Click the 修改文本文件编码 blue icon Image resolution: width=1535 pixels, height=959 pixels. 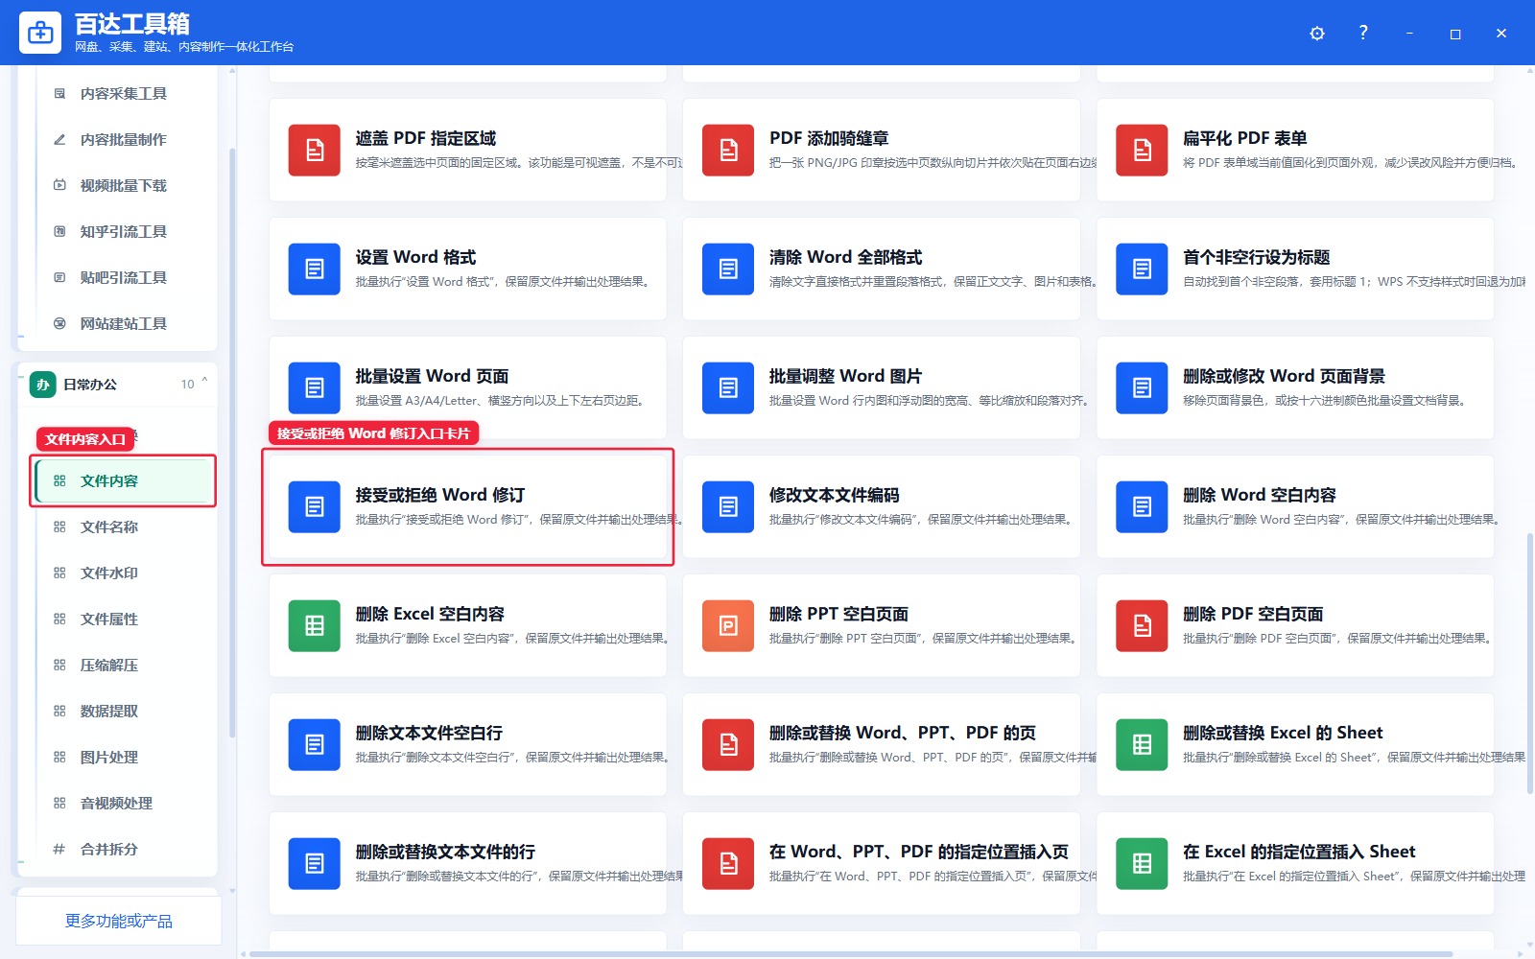(728, 506)
